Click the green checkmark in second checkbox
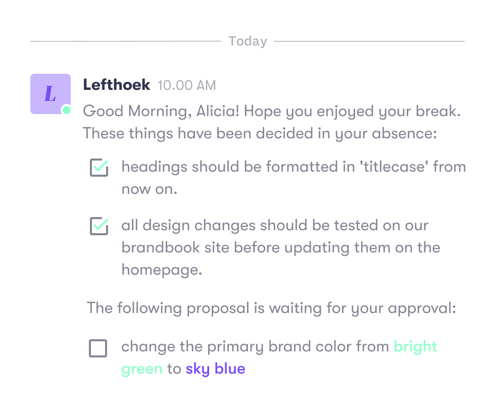495x416 pixels. point(101,225)
